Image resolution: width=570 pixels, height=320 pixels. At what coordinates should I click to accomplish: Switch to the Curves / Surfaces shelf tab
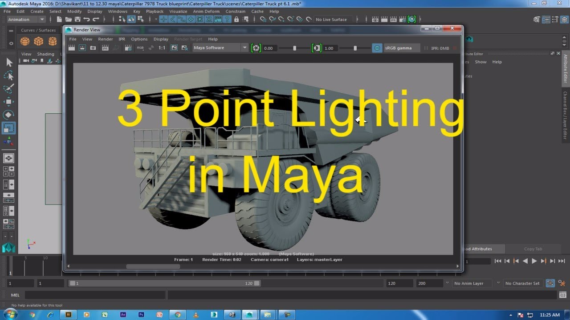38,30
